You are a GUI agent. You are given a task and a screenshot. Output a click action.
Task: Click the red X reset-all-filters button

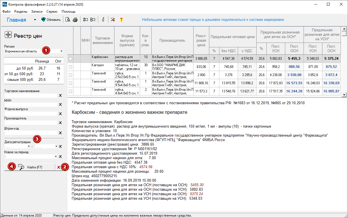point(59,167)
